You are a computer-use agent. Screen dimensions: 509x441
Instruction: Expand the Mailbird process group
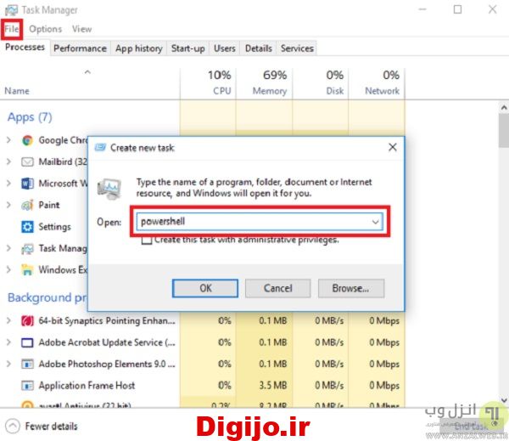tap(8, 161)
